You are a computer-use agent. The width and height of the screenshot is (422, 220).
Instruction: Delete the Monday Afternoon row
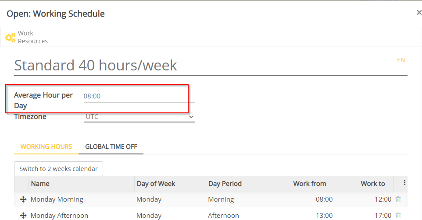(x=398, y=215)
